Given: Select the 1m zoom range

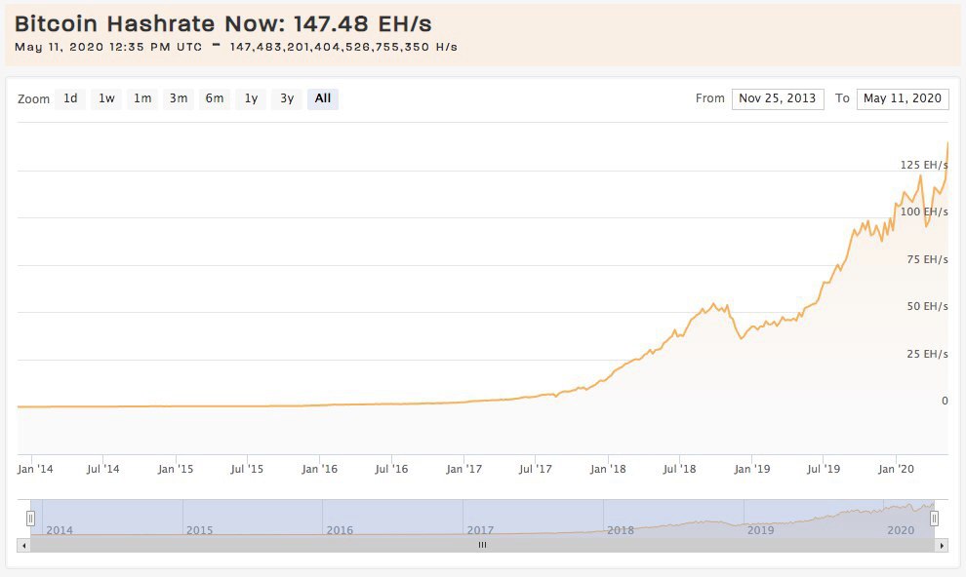Looking at the screenshot, I should pyautogui.click(x=142, y=98).
